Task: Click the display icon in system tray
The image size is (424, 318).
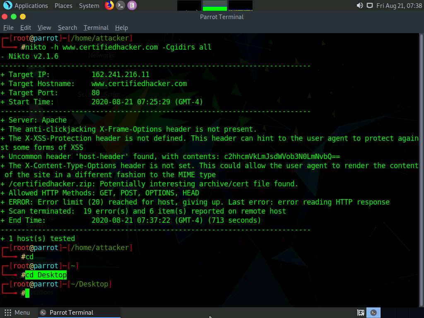Action: (370, 5)
